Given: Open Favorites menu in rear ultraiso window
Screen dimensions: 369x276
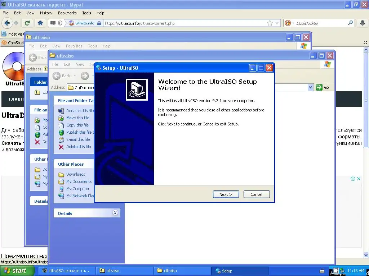Looking at the screenshot, I should click(x=74, y=46).
